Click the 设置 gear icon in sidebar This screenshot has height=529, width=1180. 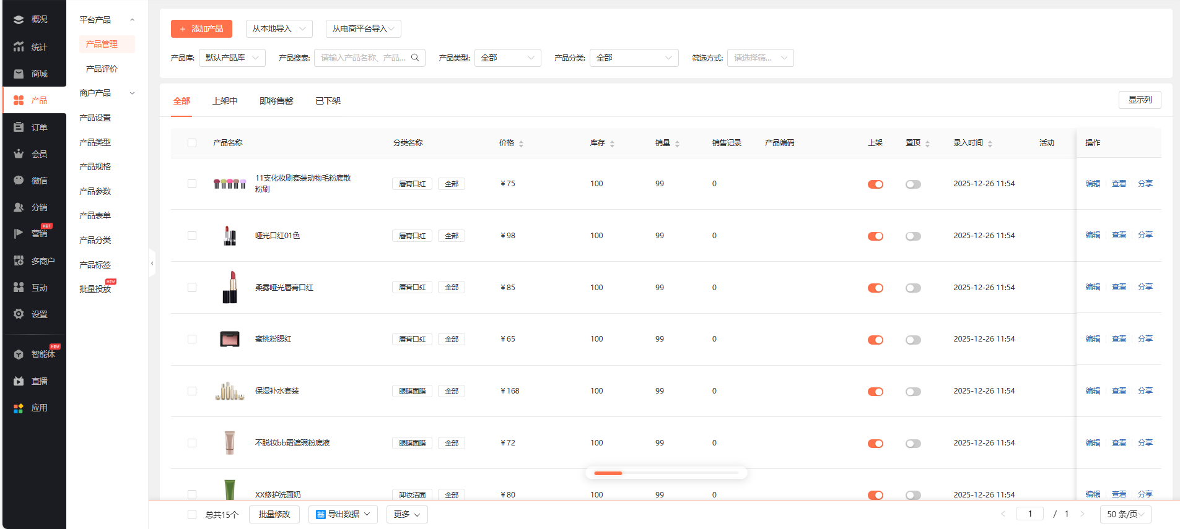point(19,314)
